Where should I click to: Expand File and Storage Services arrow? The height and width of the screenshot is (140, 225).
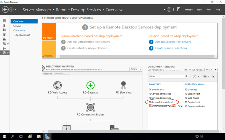point(8,43)
